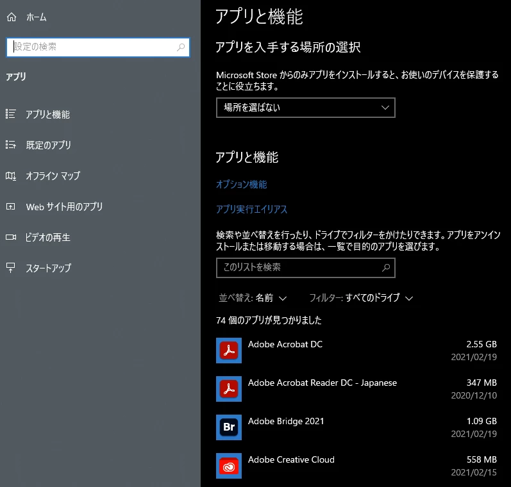The image size is (511, 487).
Task: Select the Adobe Bridge 2021 entry name
Action: pos(286,421)
